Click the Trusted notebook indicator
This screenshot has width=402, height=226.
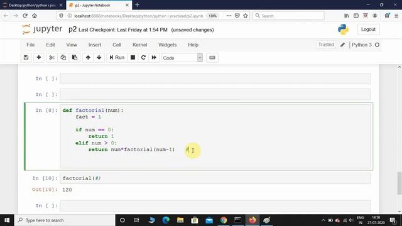click(x=326, y=45)
